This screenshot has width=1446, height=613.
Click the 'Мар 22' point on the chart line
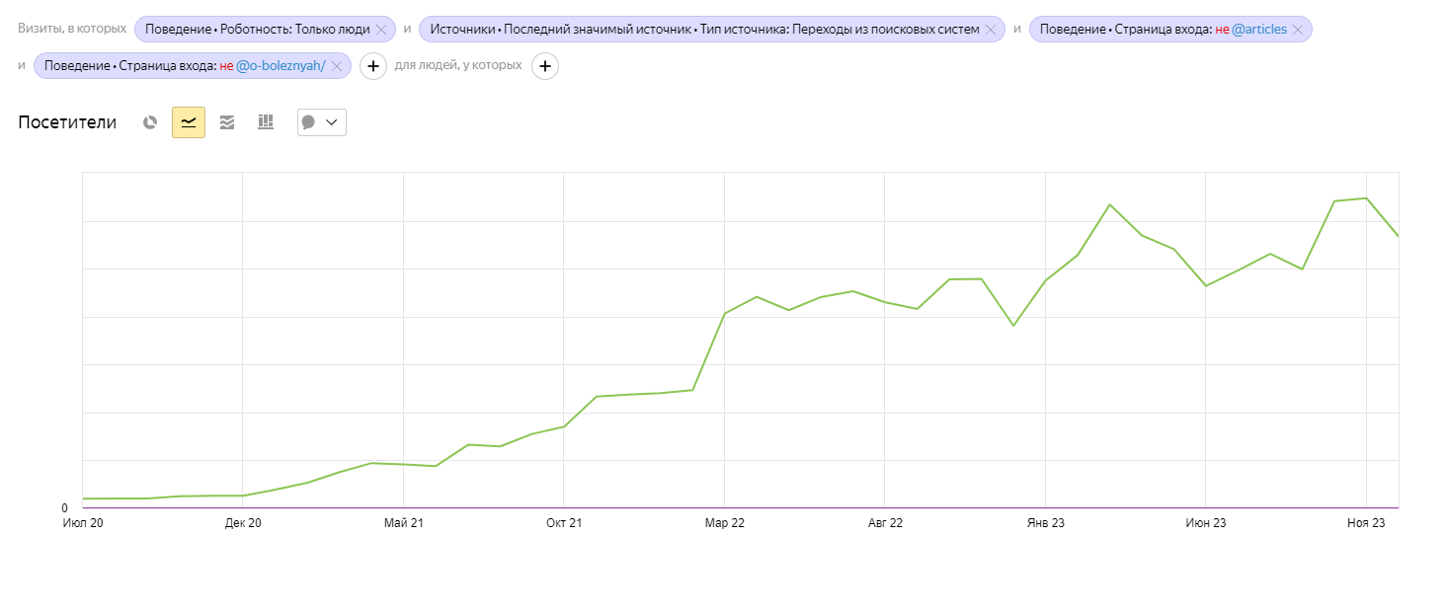(x=724, y=314)
